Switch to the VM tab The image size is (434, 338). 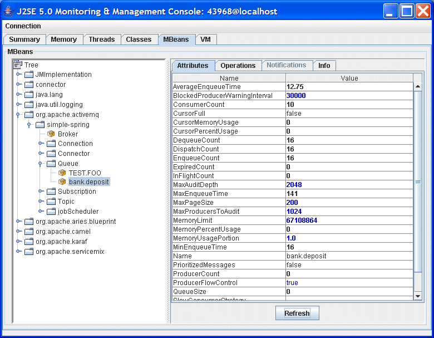[205, 40]
